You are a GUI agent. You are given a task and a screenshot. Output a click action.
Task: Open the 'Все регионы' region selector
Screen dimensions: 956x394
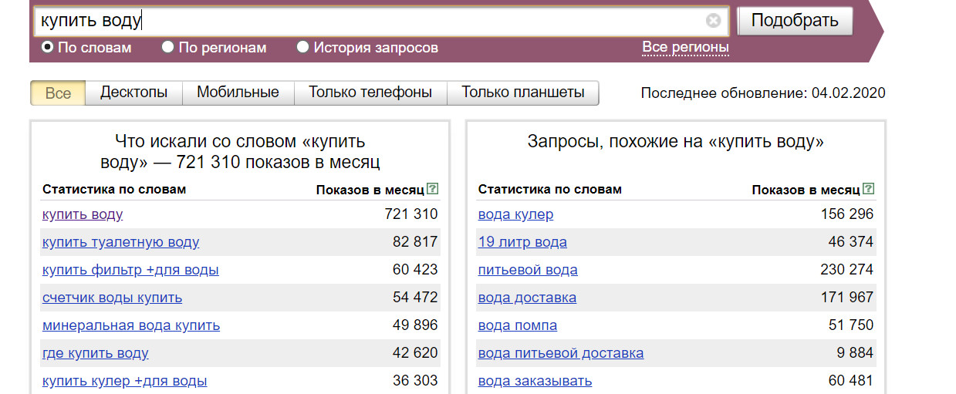tap(685, 48)
